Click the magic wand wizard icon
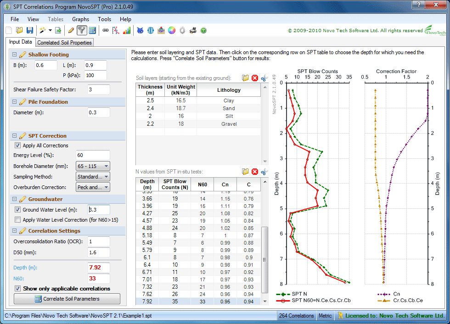The image size is (450, 324). point(43,30)
